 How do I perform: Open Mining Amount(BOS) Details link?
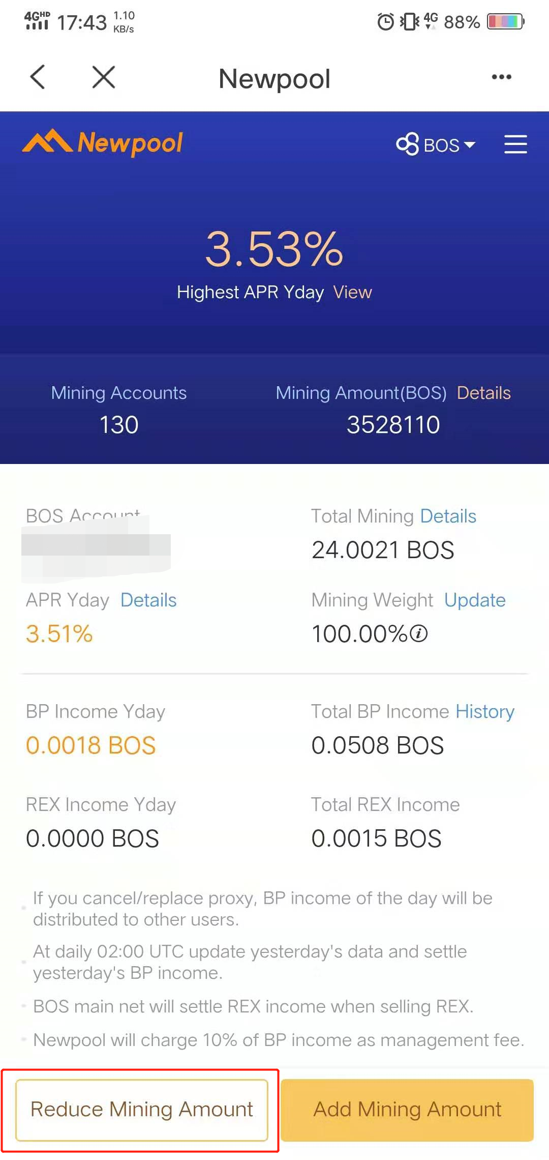(x=483, y=393)
